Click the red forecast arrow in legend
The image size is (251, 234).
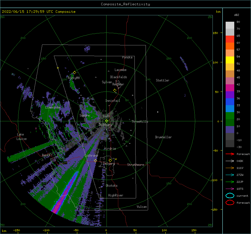pos(230,154)
